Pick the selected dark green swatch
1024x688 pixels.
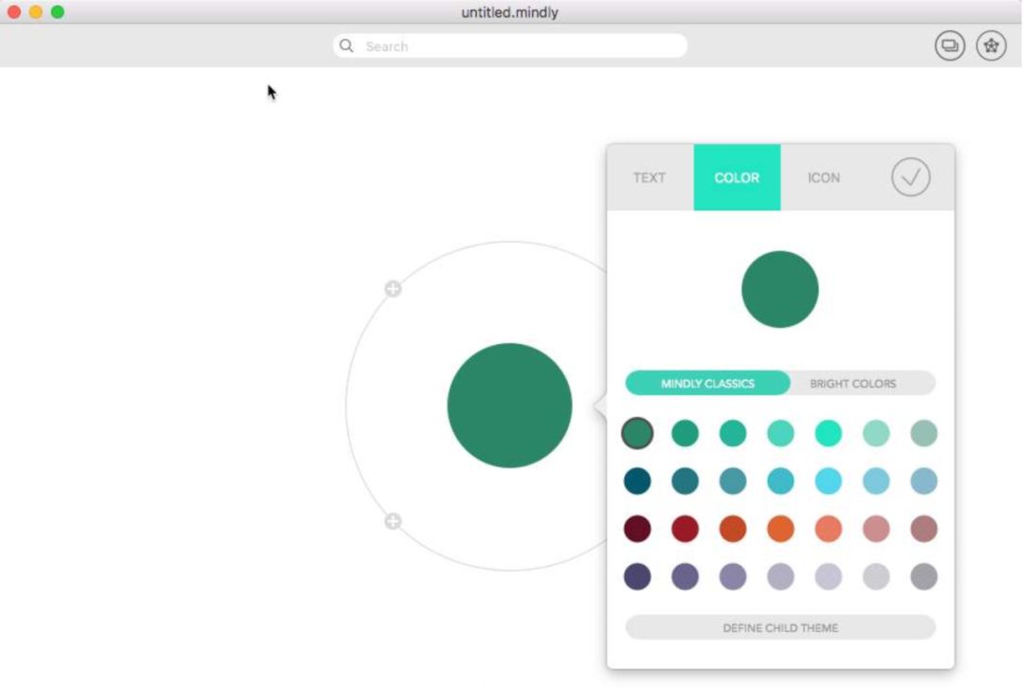(637, 433)
